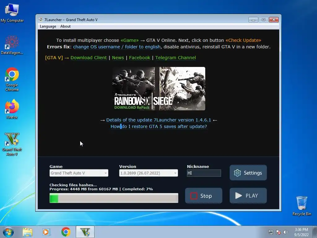This screenshot has height=238, width=317.
Task: Open the Game dropdown showing Grand Theft Auto V
Action: point(79,173)
